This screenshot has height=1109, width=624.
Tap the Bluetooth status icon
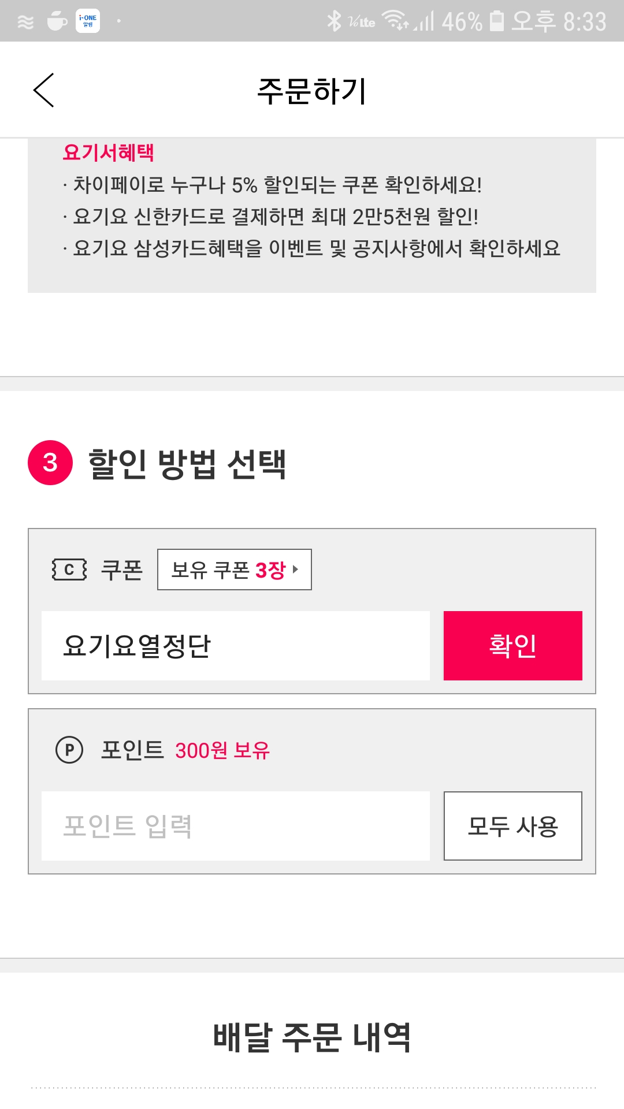[x=334, y=21]
